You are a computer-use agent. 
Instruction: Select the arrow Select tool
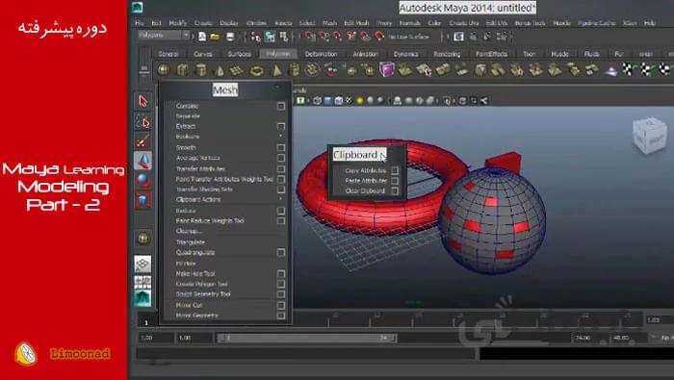tap(143, 101)
